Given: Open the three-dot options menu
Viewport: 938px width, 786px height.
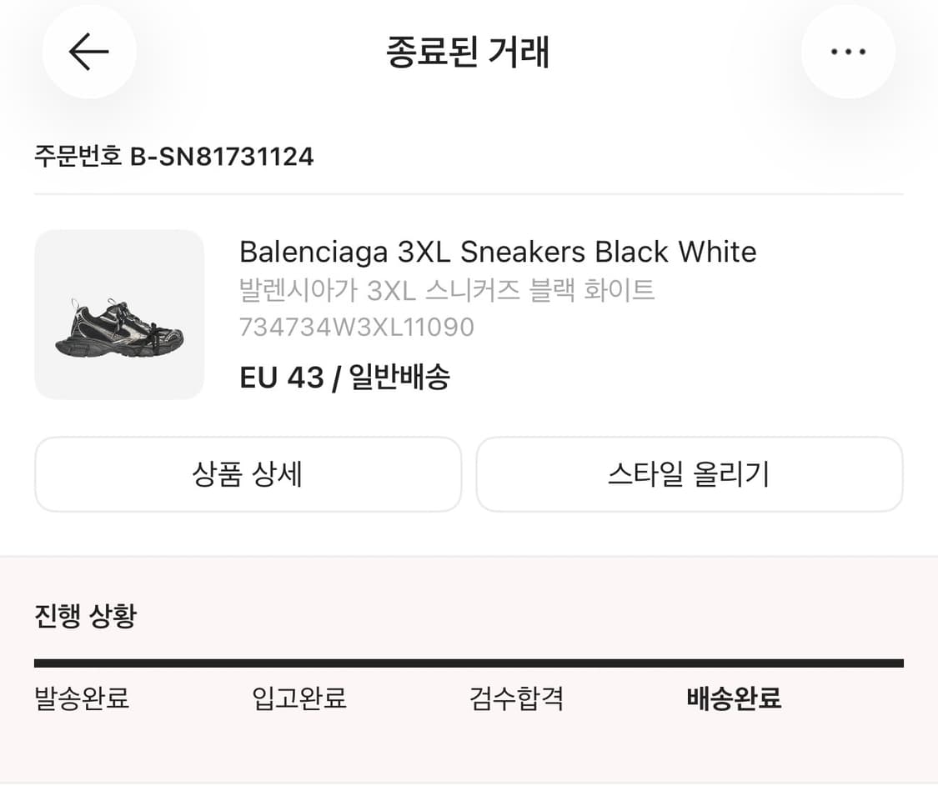Looking at the screenshot, I should point(848,52).
